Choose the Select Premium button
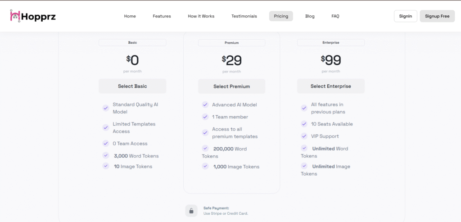Image resolution: width=461 pixels, height=222 pixels. point(232,86)
